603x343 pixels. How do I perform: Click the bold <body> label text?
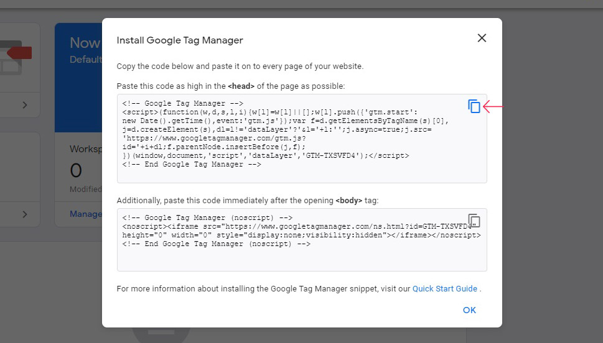tap(349, 201)
